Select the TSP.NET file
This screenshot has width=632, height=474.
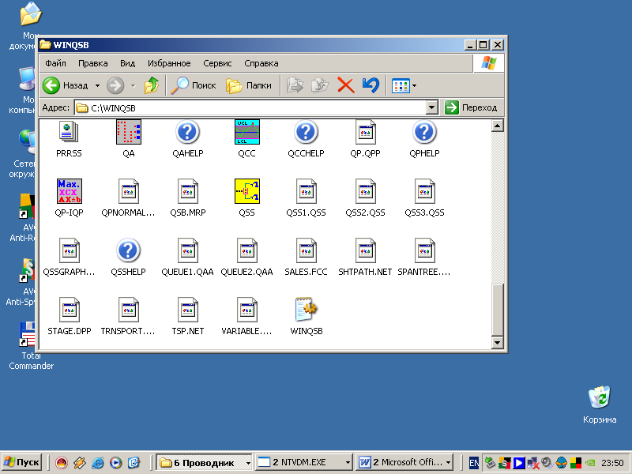187,310
